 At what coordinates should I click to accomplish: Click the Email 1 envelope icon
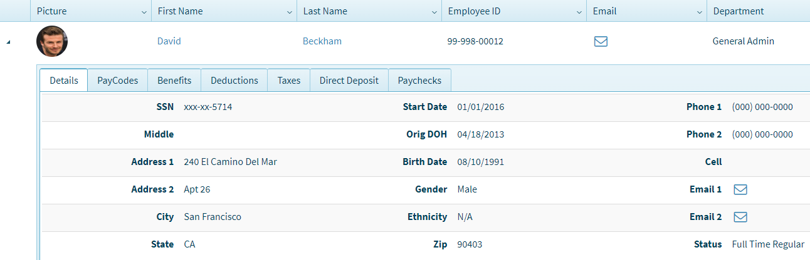pyautogui.click(x=740, y=189)
